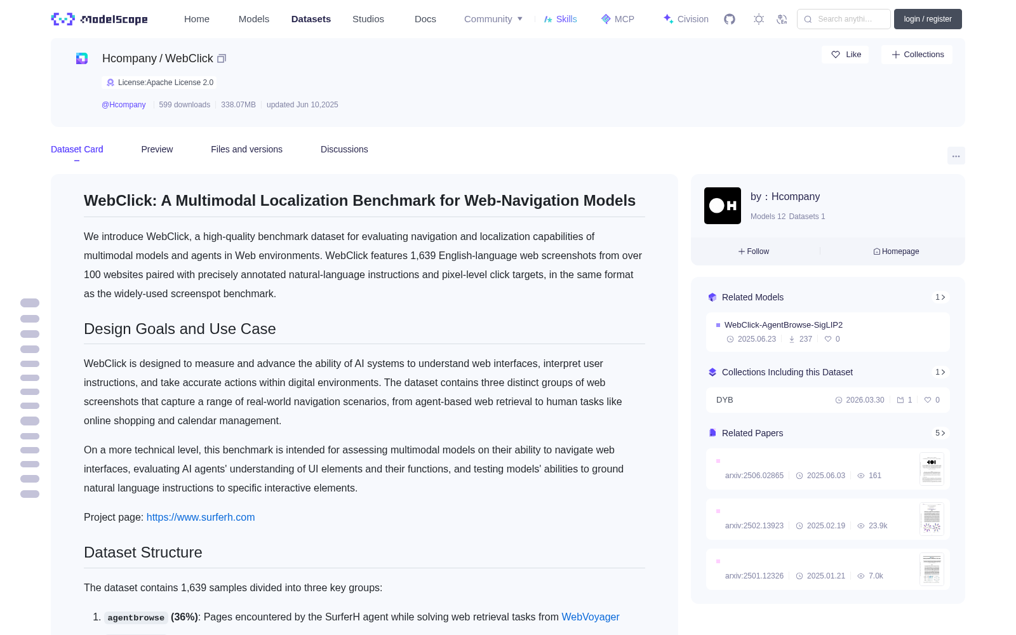Open the GitHub icon link
This screenshot has width=1016, height=635.
[730, 19]
